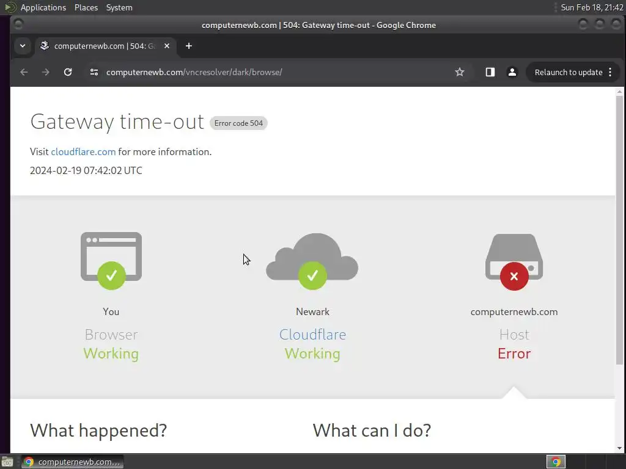
Task: Open the Places menu
Action: tap(86, 7)
